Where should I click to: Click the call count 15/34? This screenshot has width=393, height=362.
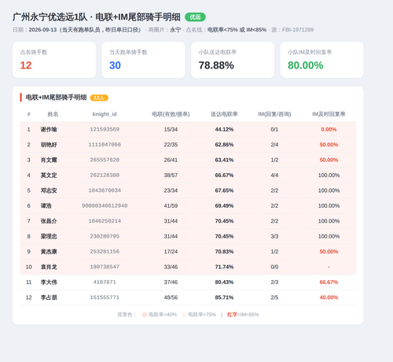[x=171, y=129]
